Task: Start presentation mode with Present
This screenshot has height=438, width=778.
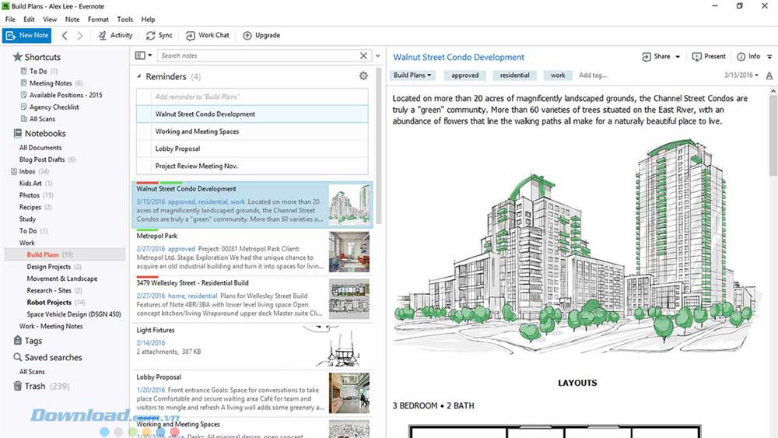Action: tap(709, 57)
